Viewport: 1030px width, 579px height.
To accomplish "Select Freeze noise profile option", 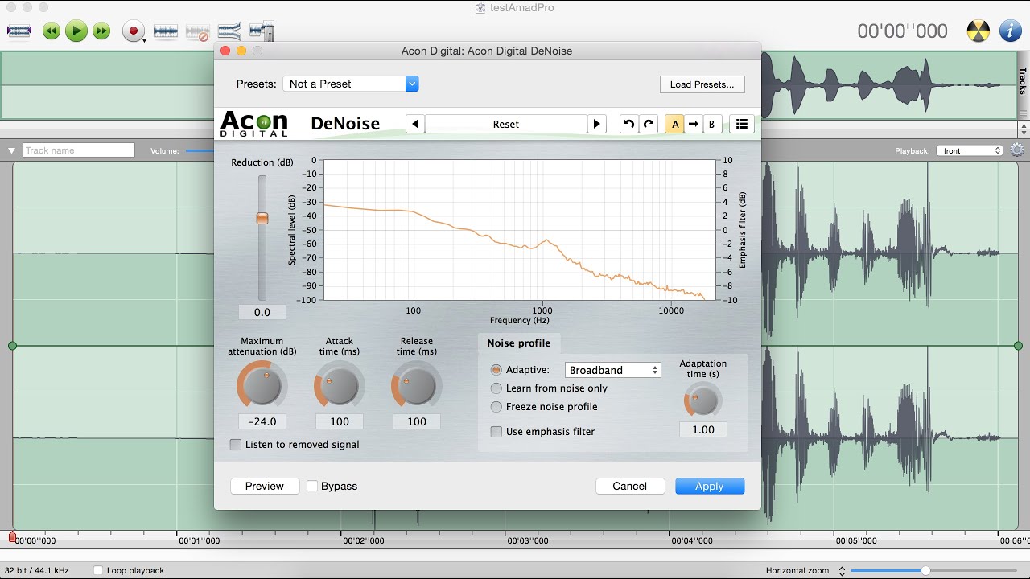I will click(496, 407).
